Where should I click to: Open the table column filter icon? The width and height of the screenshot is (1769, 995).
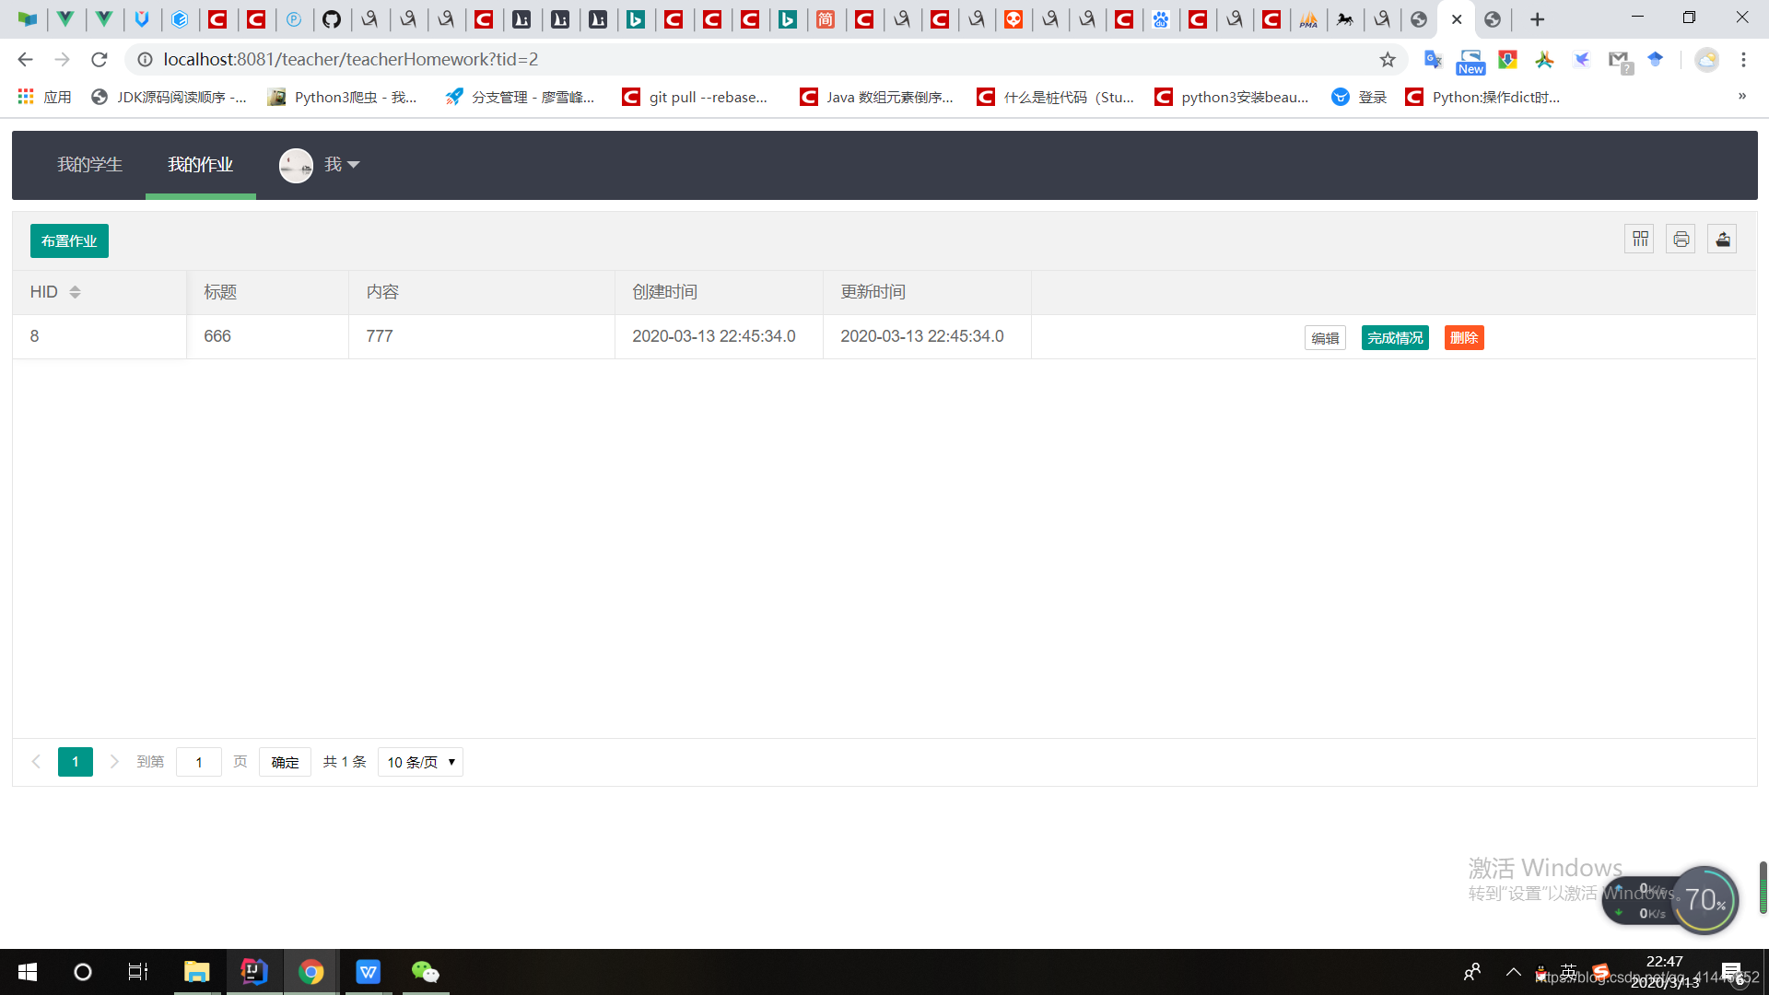tap(1640, 240)
